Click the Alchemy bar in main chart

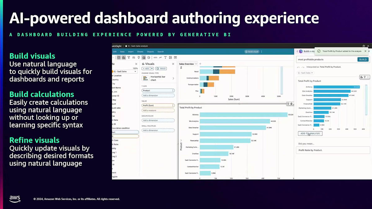tap(243, 115)
